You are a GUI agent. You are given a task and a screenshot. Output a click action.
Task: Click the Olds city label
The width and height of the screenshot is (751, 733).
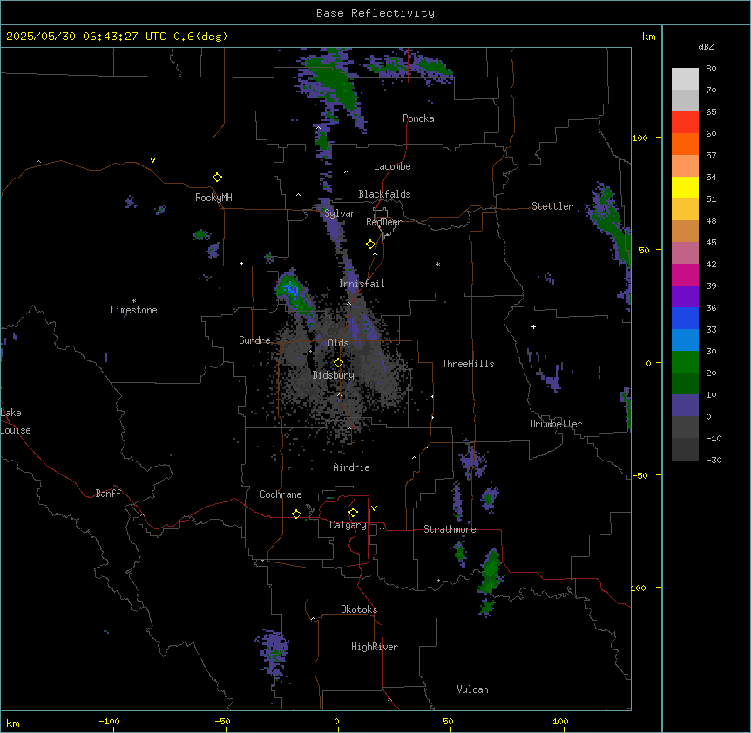pos(338,343)
